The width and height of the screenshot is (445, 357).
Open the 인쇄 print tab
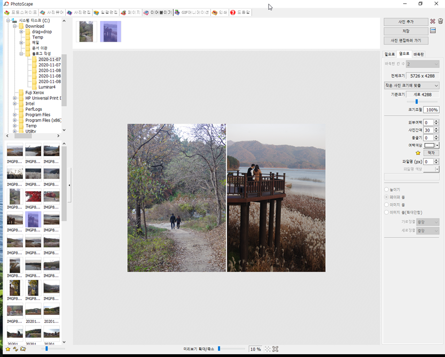220,12
